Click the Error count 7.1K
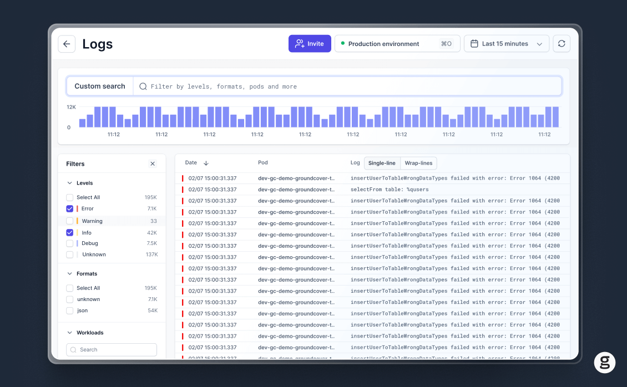This screenshot has height=387, width=627. pos(152,208)
